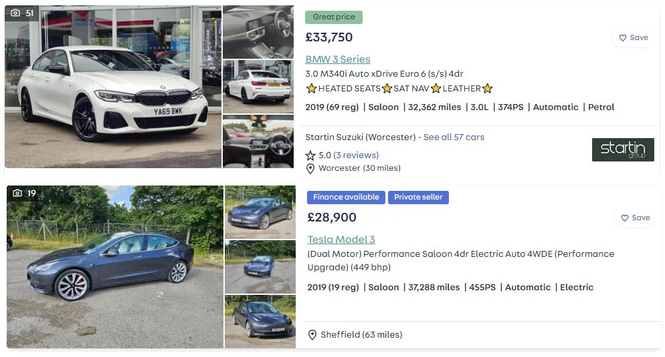Open the 3 reviews link
Image resolution: width=665 pixels, height=357 pixels.
pos(356,155)
